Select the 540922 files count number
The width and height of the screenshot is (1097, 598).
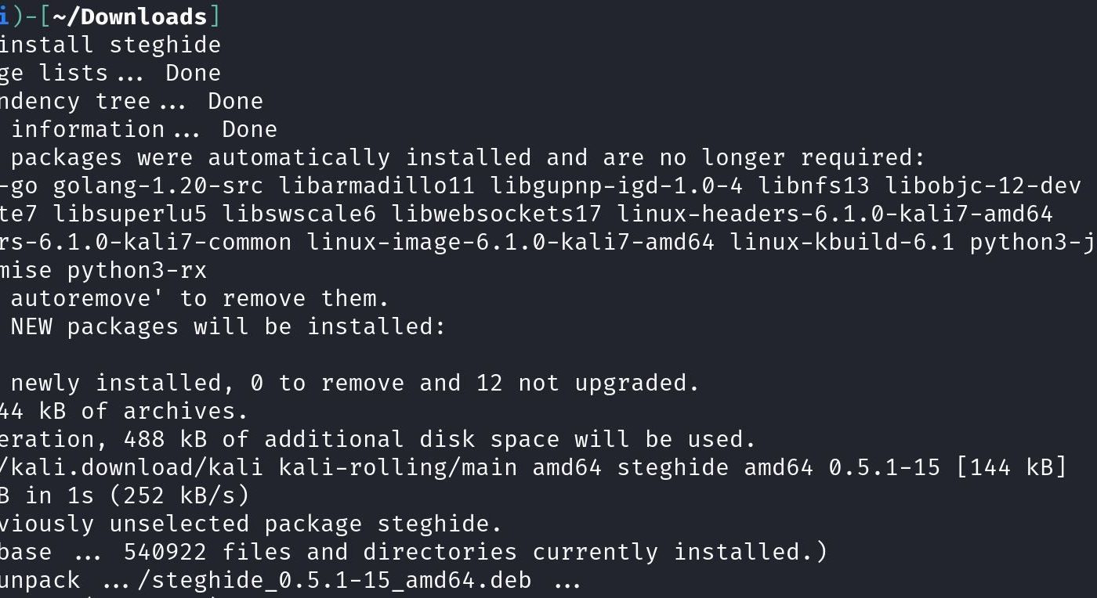pos(165,552)
